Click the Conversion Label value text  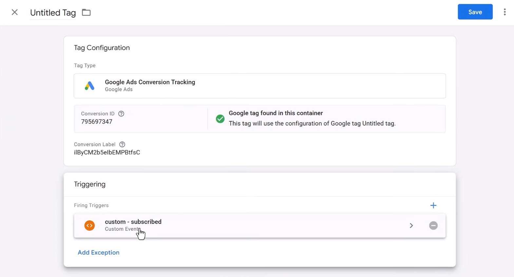pos(107,152)
